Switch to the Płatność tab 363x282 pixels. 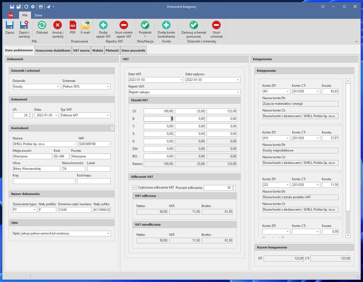[x=112, y=50]
